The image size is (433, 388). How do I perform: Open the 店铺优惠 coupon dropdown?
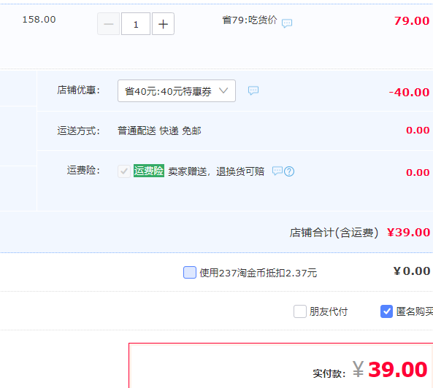click(x=177, y=90)
